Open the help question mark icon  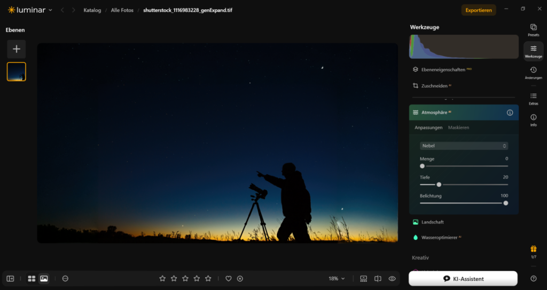tap(533, 278)
